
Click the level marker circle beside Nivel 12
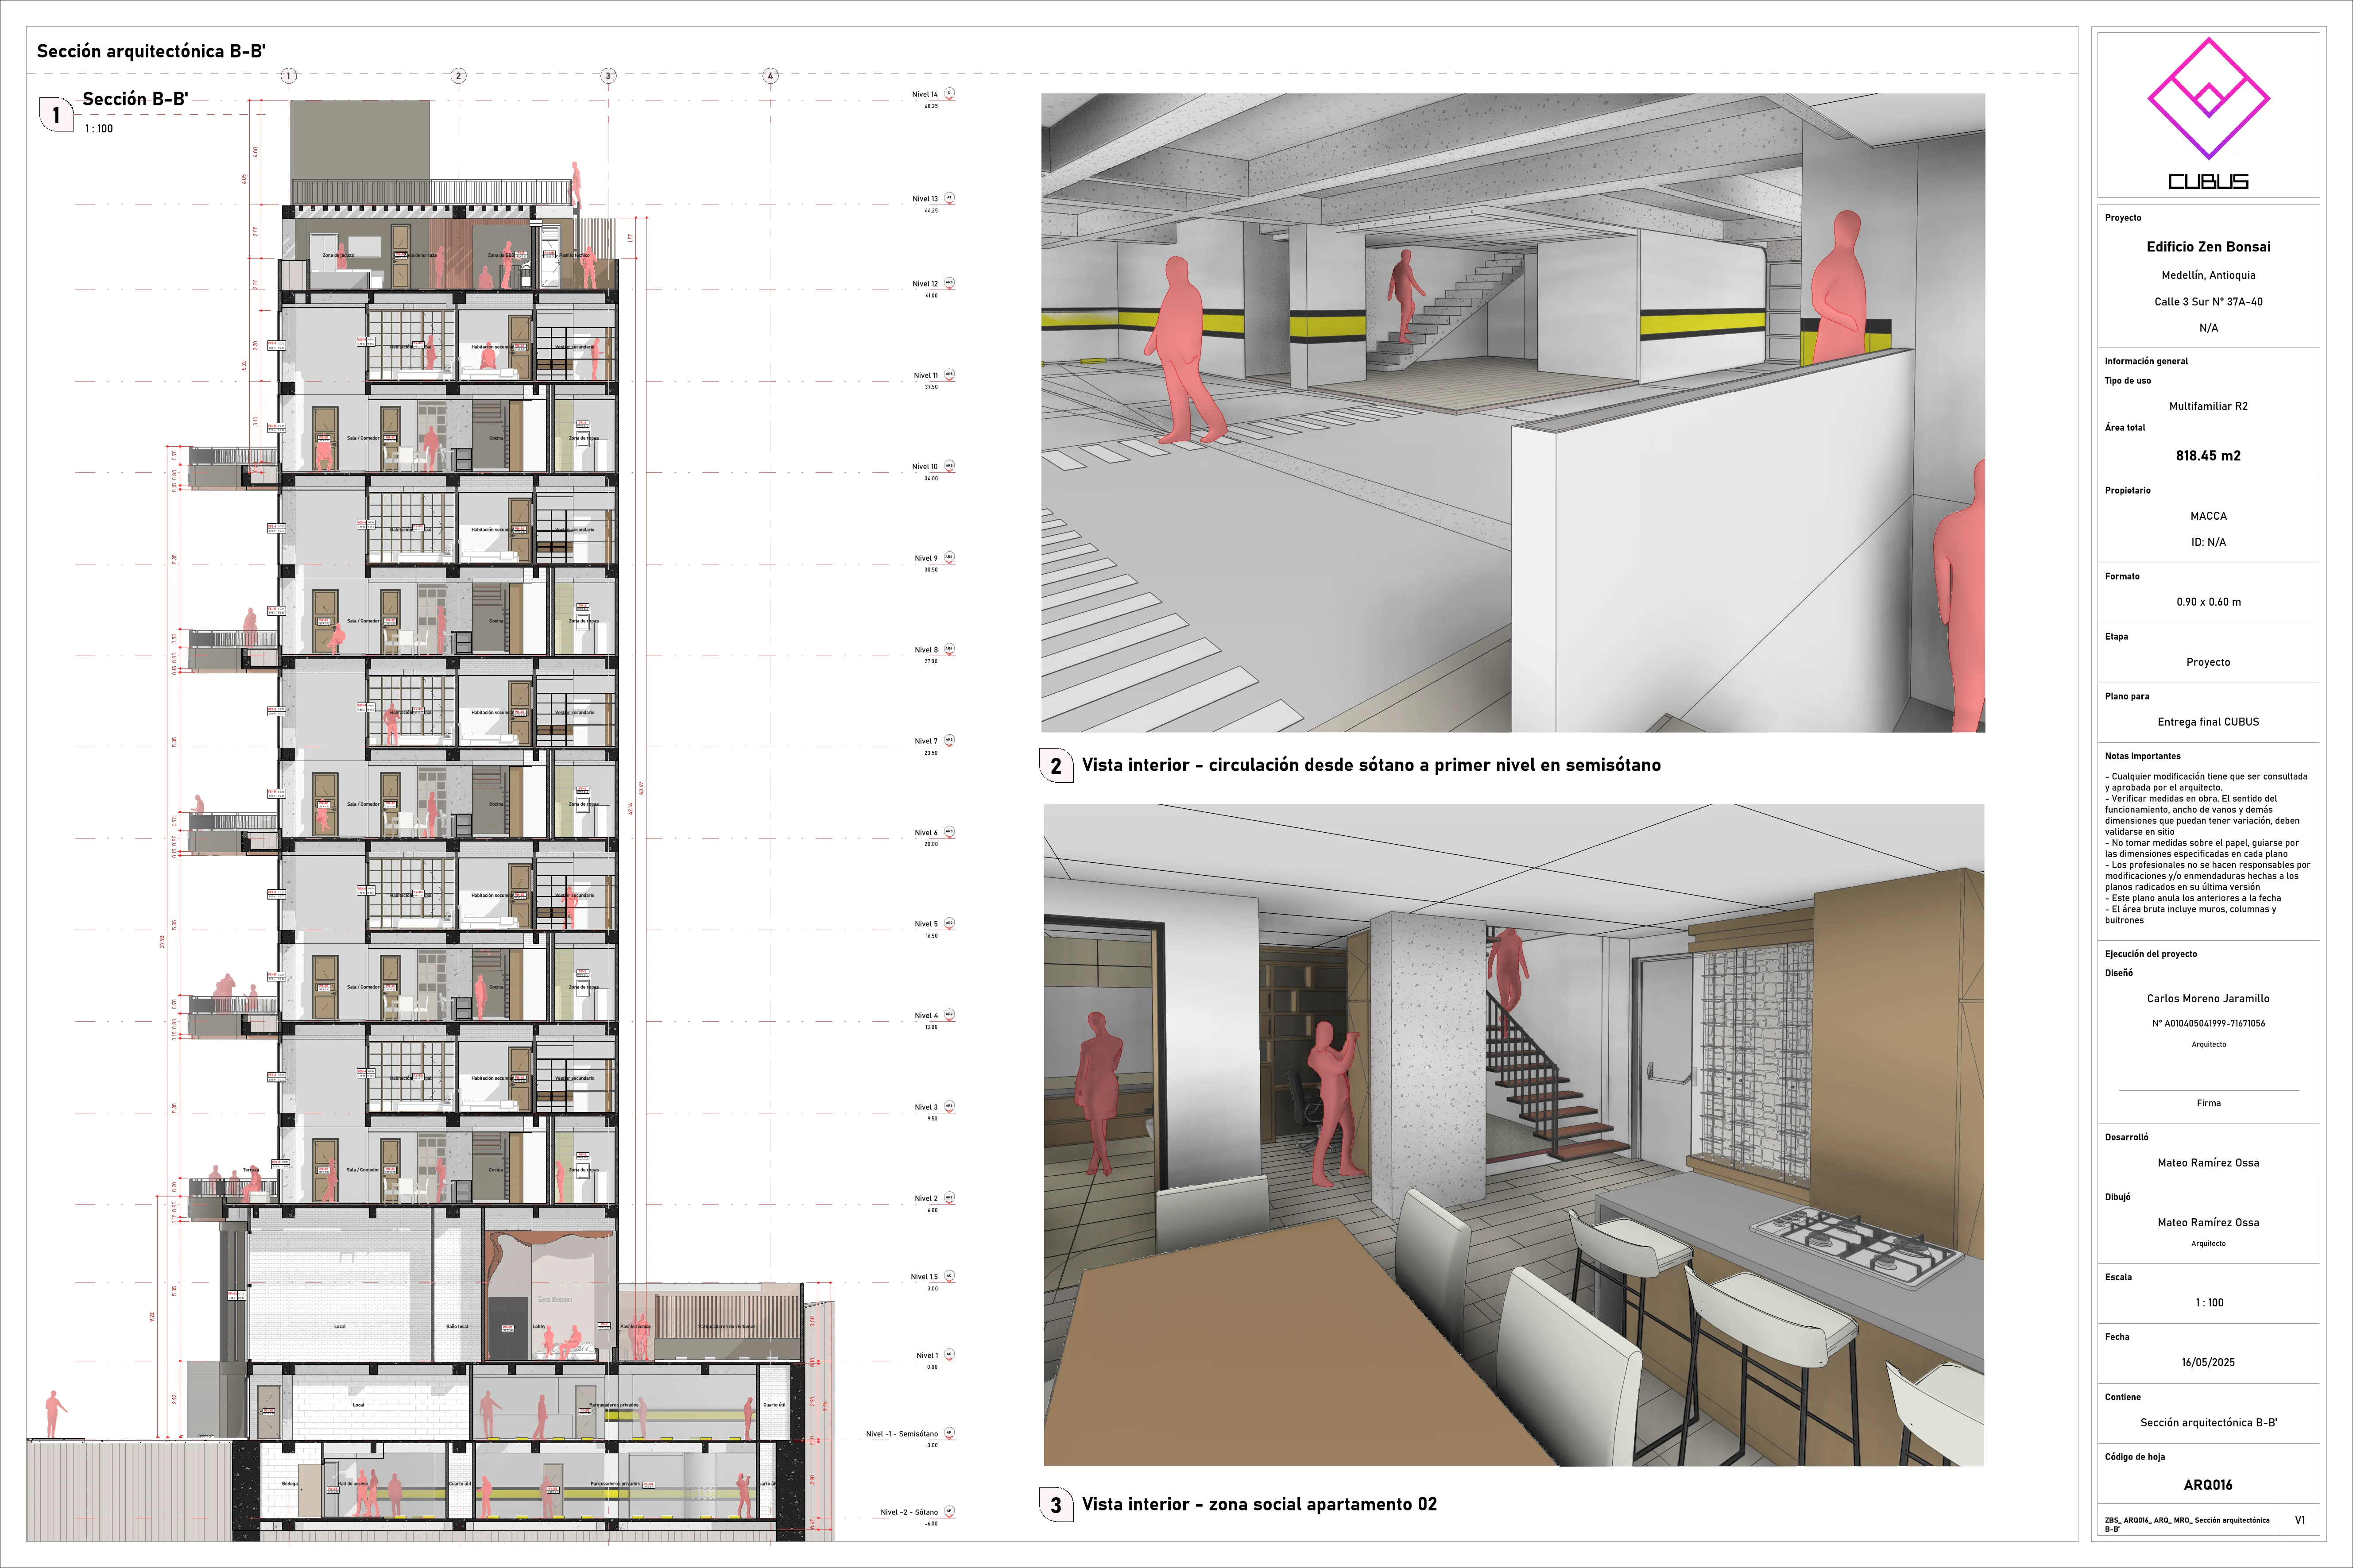coord(949,283)
